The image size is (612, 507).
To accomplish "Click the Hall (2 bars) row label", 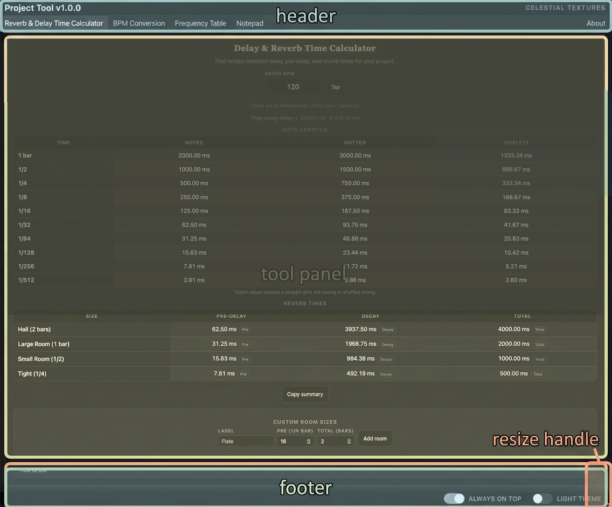I will pyautogui.click(x=34, y=329).
